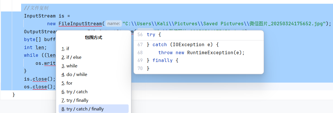Choose "if / else" surround template
The image size is (333, 113).
[94, 57]
